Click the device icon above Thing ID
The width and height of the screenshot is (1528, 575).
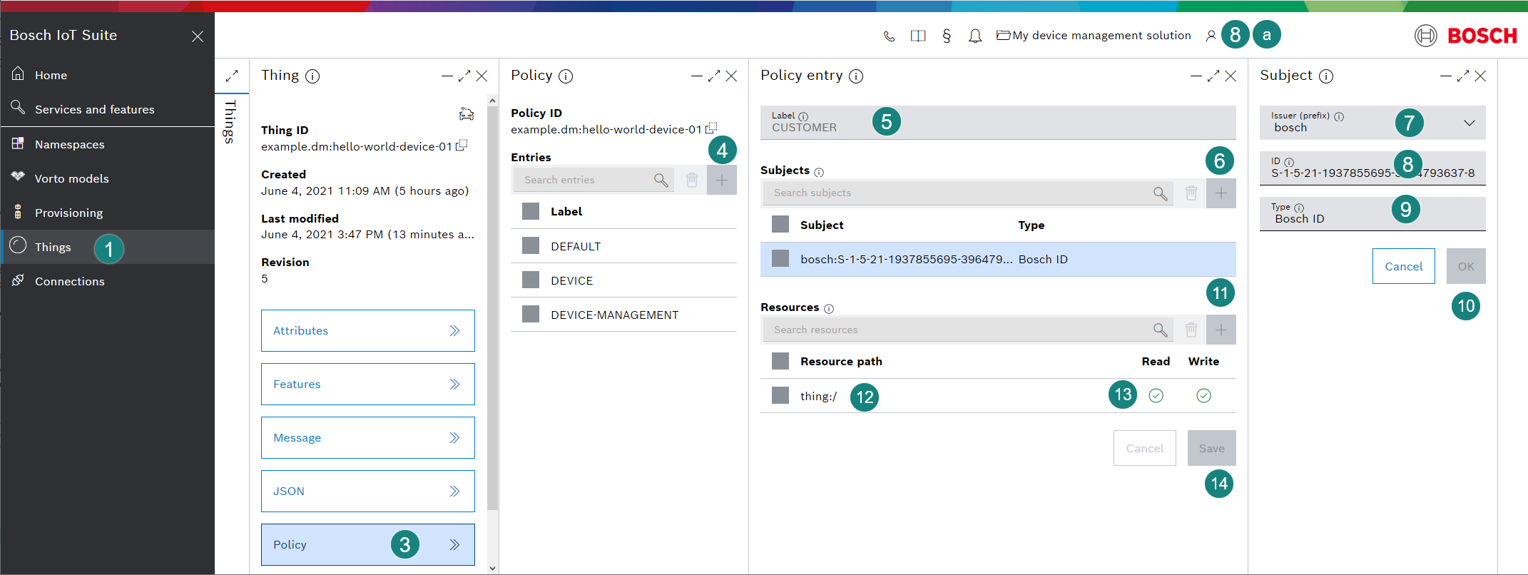click(467, 114)
